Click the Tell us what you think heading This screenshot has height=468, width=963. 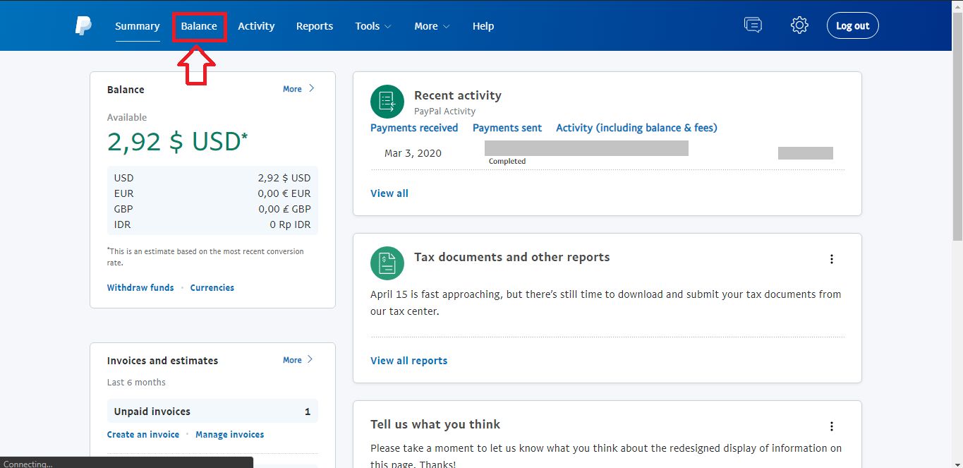pos(435,424)
